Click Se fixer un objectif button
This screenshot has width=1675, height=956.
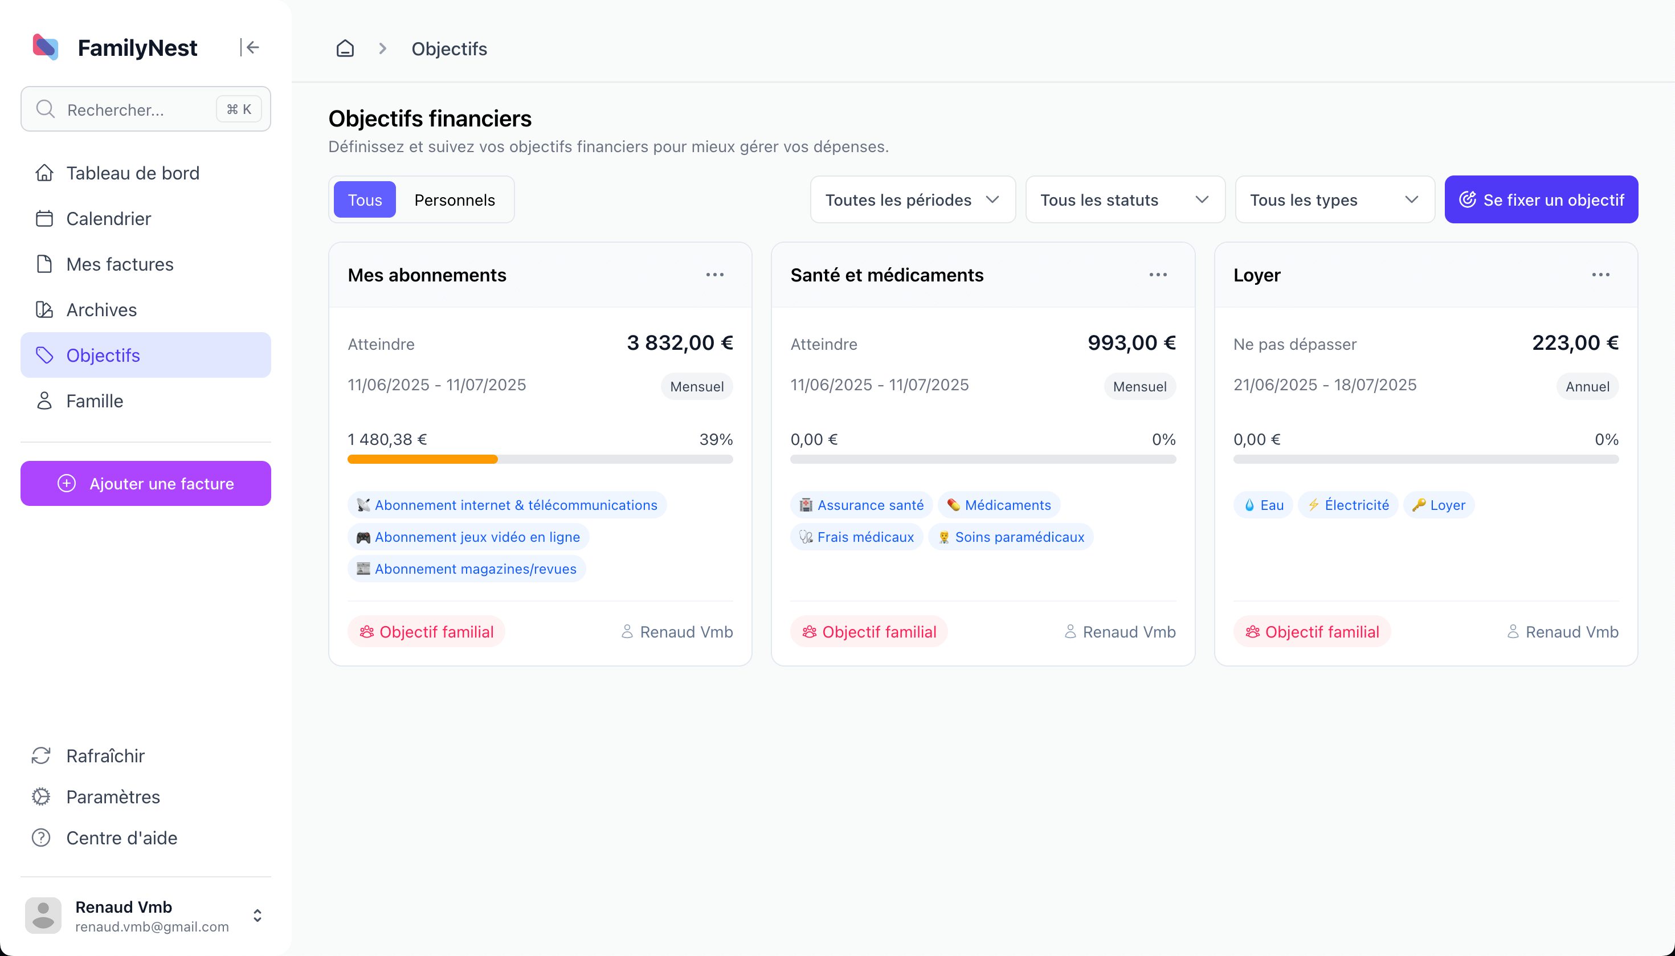coord(1541,199)
